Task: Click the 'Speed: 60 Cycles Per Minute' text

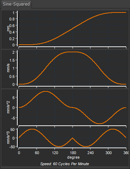Action: click(x=65, y=164)
